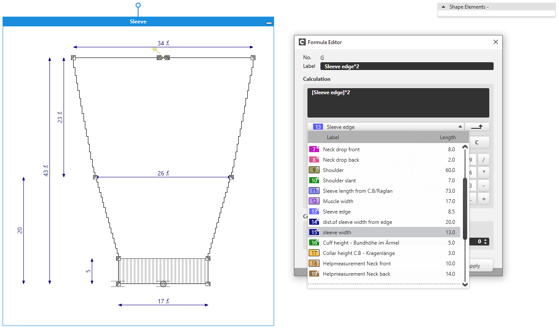Click the insert measurement arrow button
559x328 pixels.
click(x=477, y=127)
